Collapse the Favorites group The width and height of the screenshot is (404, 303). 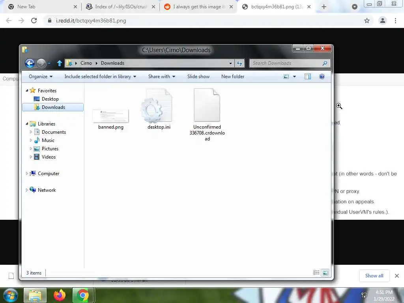click(x=27, y=90)
